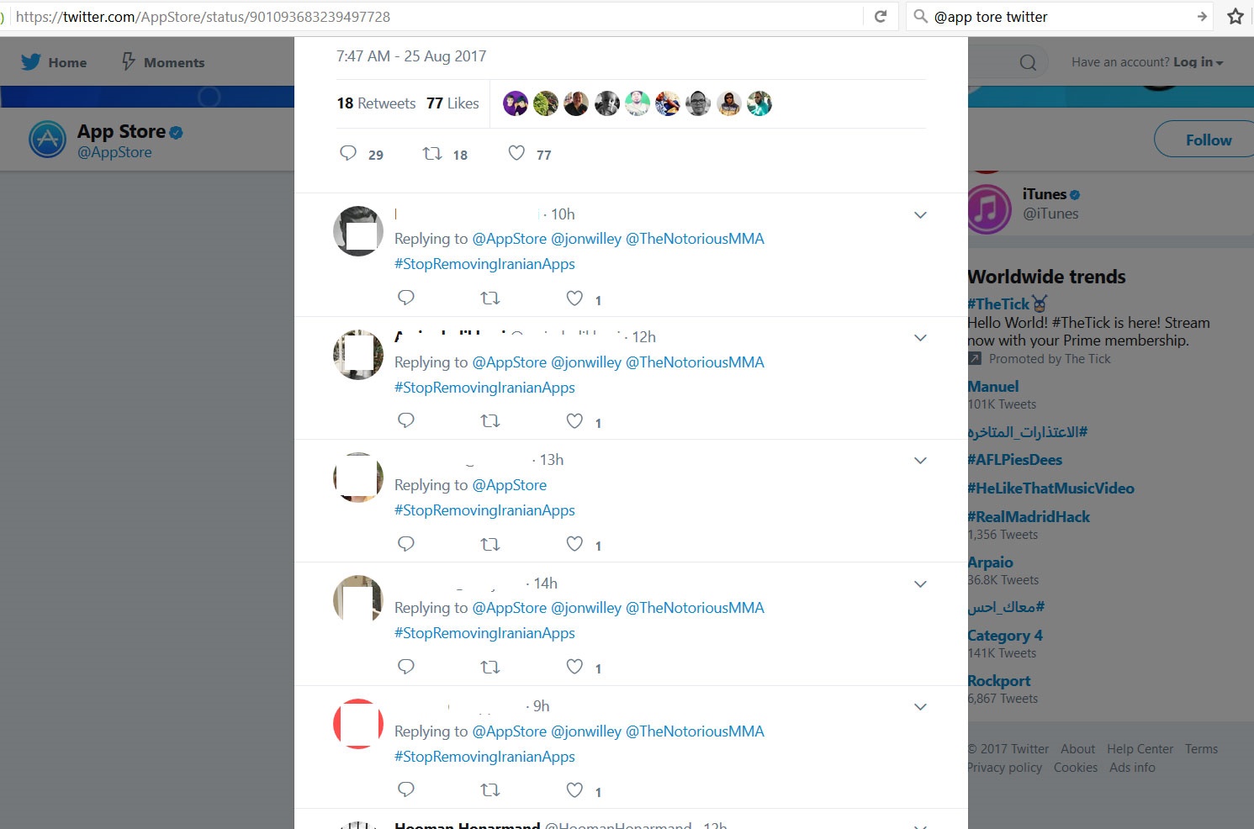The width and height of the screenshot is (1254, 829).
Task: Open the iTunes account name link
Action: (x=1044, y=194)
